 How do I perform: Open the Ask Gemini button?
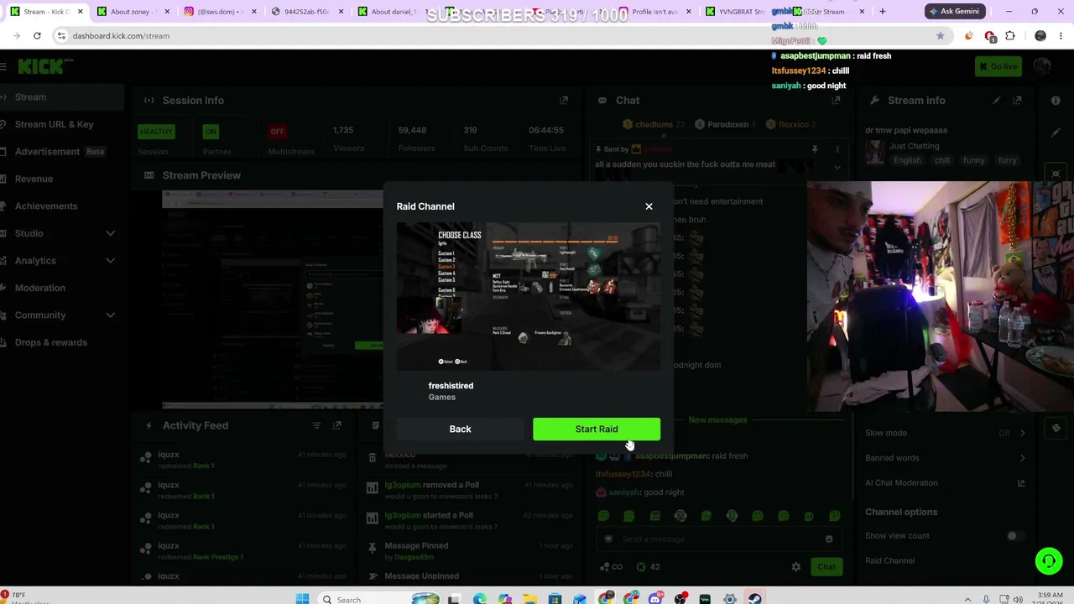click(954, 12)
